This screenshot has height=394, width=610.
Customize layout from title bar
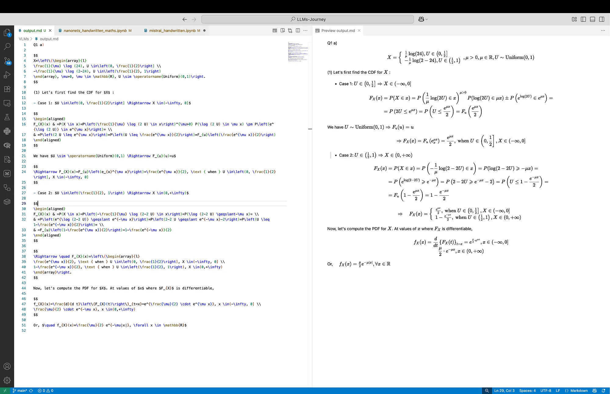point(574,19)
